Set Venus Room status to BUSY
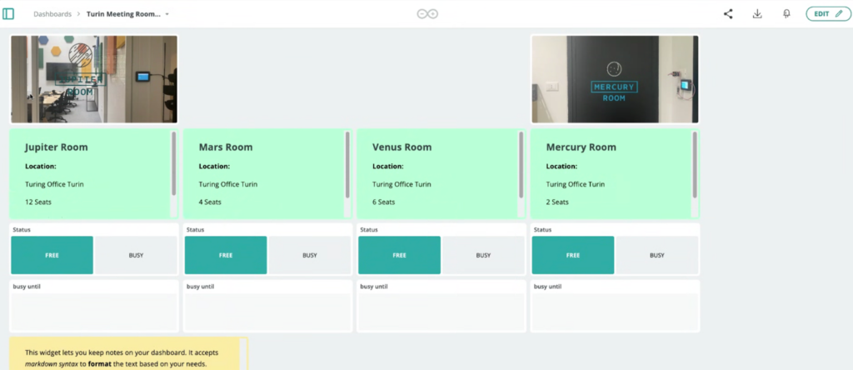The height and width of the screenshot is (370, 853). [483, 255]
